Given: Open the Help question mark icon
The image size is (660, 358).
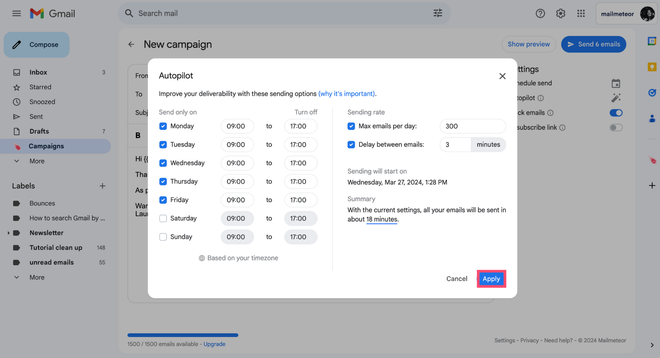Looking at the screenshot, I should pos(540,14).
